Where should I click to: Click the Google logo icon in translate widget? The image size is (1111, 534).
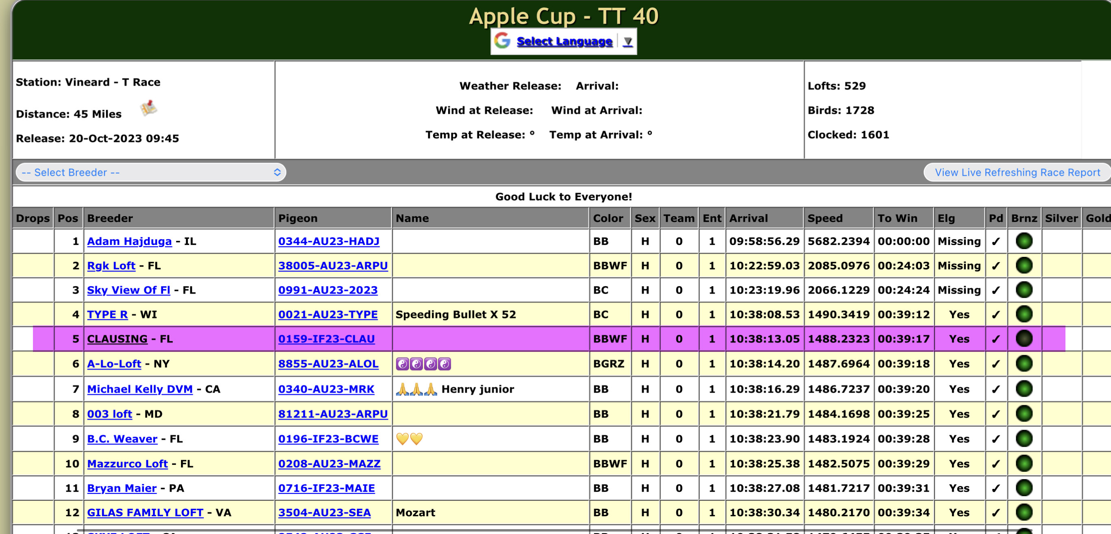(502, 41)
